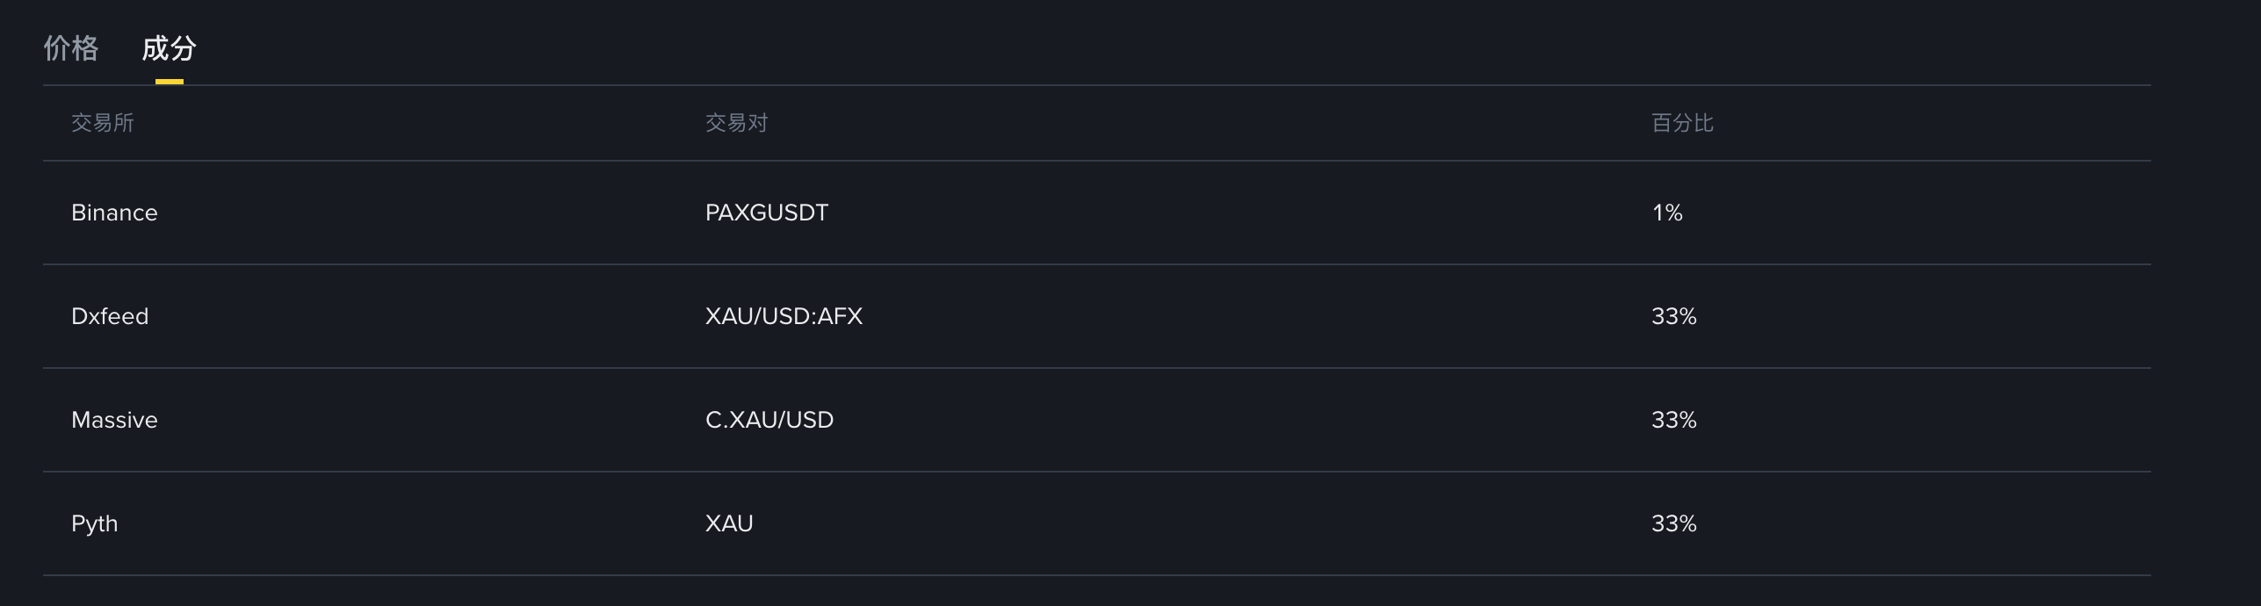Click the Massive exchange name
The height and width of the screenshot is (606, 2261).
pyautogui.click(x=114, y=420)
